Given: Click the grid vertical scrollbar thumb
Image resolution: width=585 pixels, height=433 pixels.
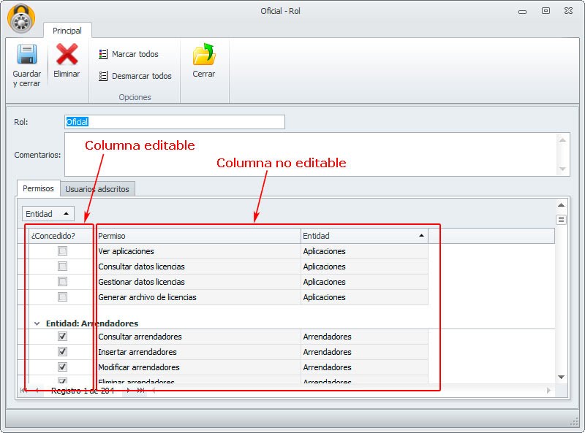Looking at the screenshot, I should (x=561, y=220).
